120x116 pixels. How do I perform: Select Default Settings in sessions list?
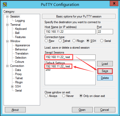pos(55,63)
